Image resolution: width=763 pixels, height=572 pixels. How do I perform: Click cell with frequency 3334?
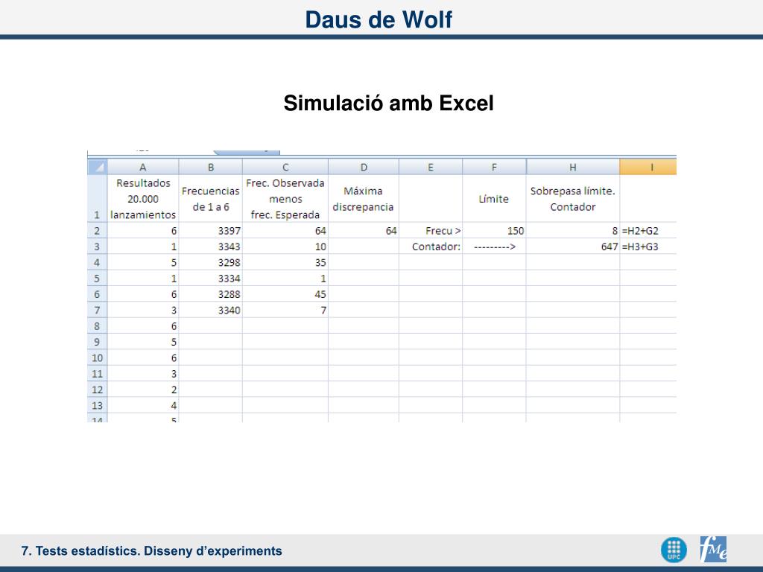point(211,279)
